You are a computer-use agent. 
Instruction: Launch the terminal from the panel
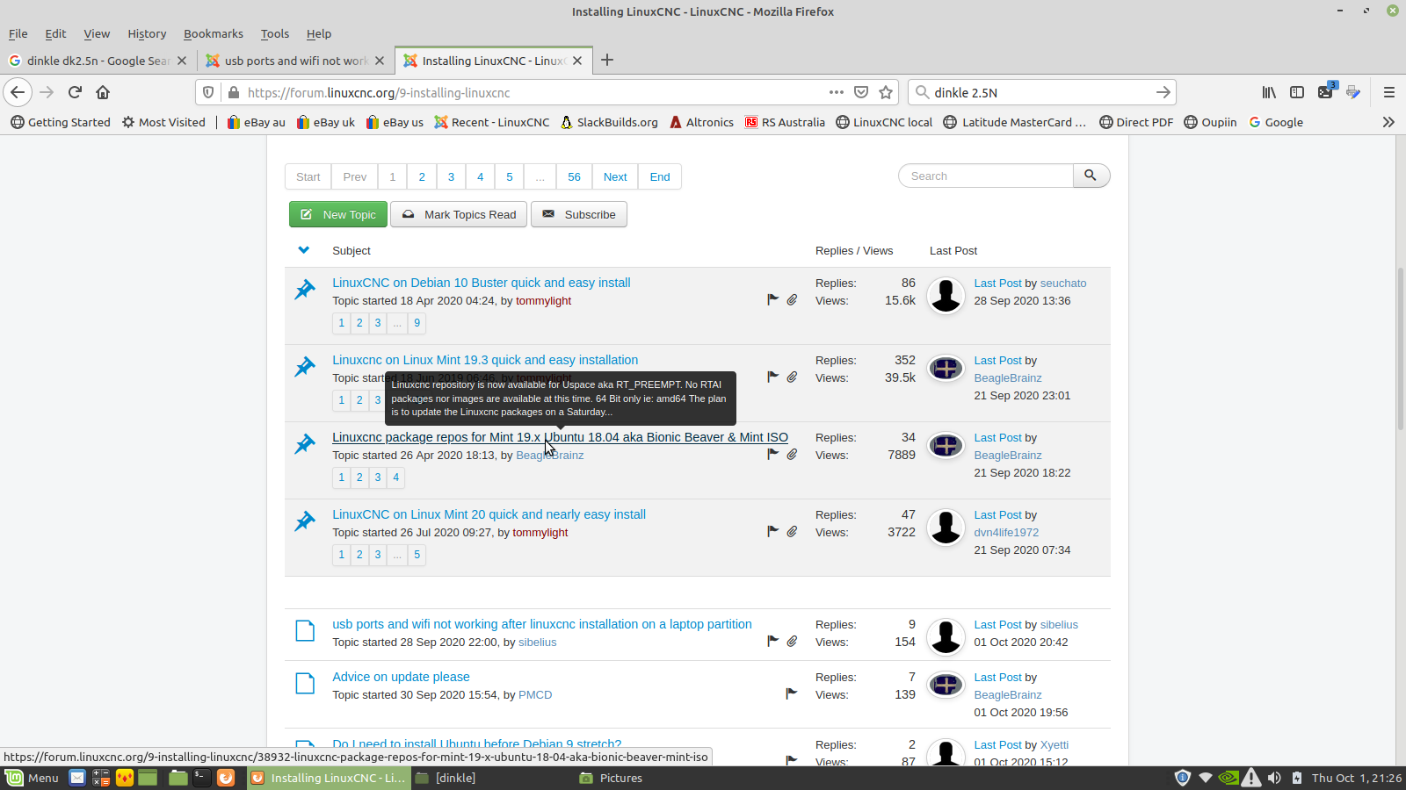(201, 778)
